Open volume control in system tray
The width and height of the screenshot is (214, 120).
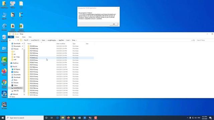click(196, 118)
